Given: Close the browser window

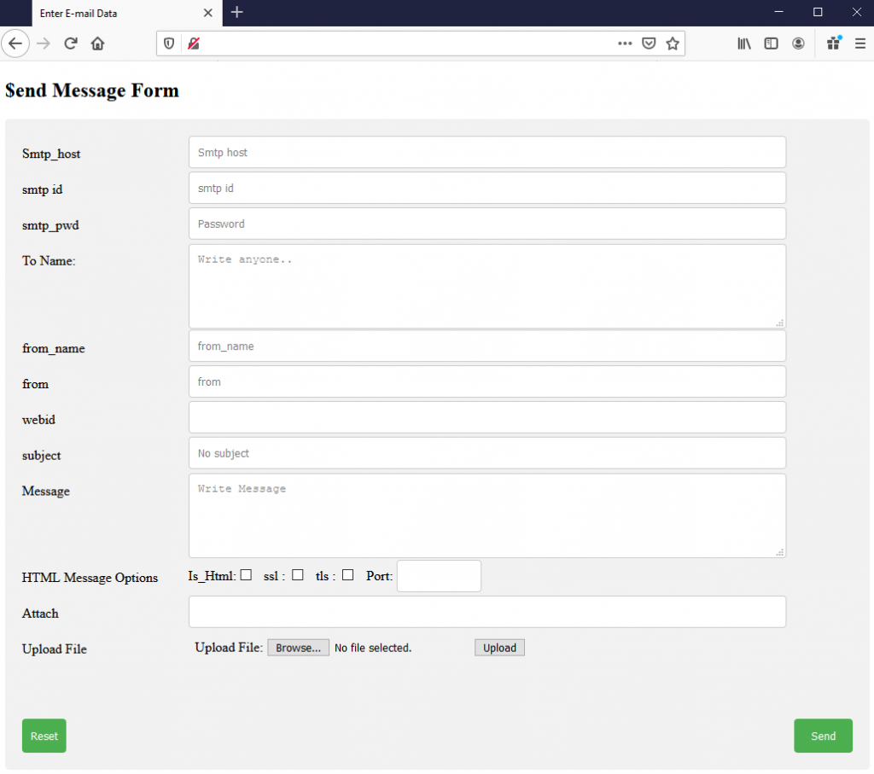Looking at the screenshot, I should pyautogui.click(x=857, y=12).
